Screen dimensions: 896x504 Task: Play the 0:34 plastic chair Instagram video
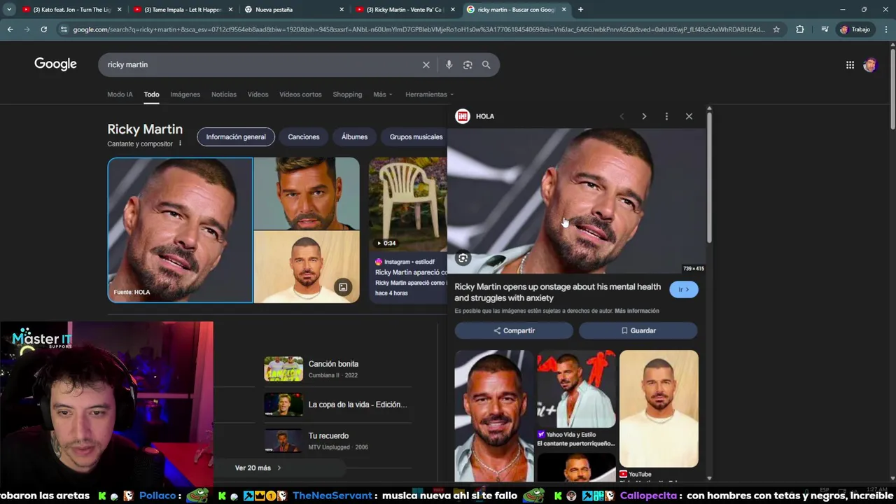407,204
